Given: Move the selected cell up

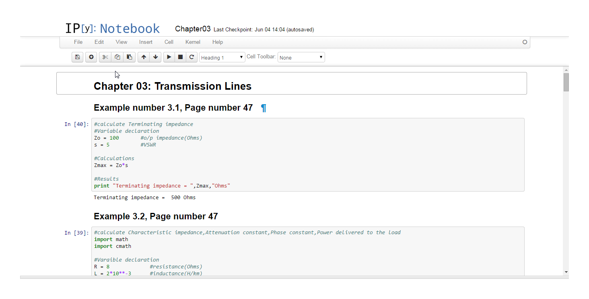Looking at the screenshot, I should tap(144, 57).
